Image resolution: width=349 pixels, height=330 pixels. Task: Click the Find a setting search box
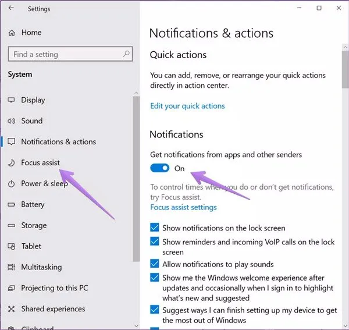pos(64,54)
